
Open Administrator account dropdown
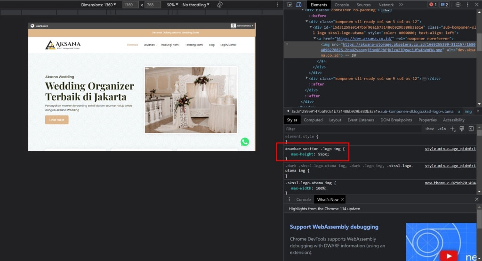point(242,26)
